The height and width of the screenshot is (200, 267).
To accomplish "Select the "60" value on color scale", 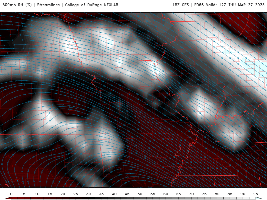I will click(x=166, y=194).
